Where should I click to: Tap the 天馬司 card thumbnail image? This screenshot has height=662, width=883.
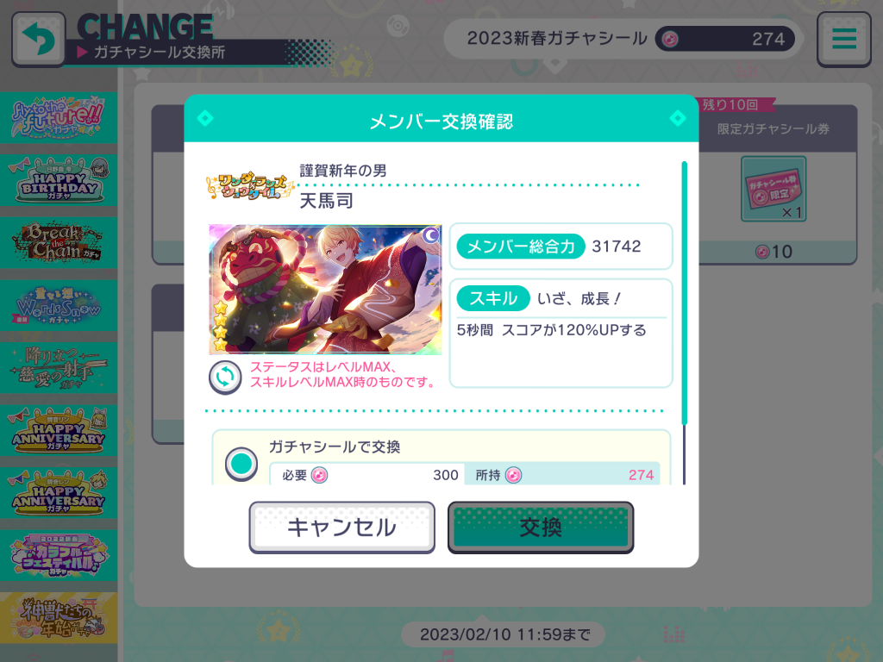[325, 290]
